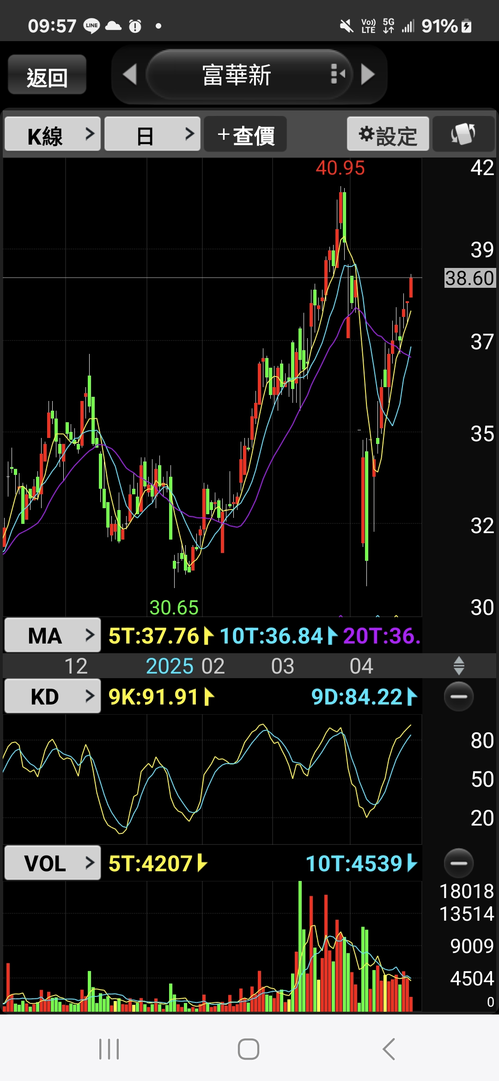Open the 設定 settings button

388,135
